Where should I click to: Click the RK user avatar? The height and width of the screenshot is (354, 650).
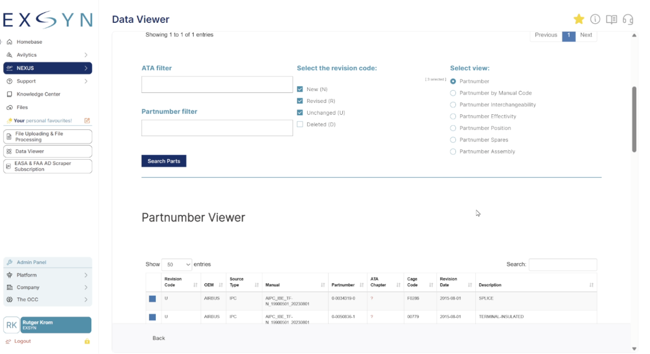pos(11,325)
